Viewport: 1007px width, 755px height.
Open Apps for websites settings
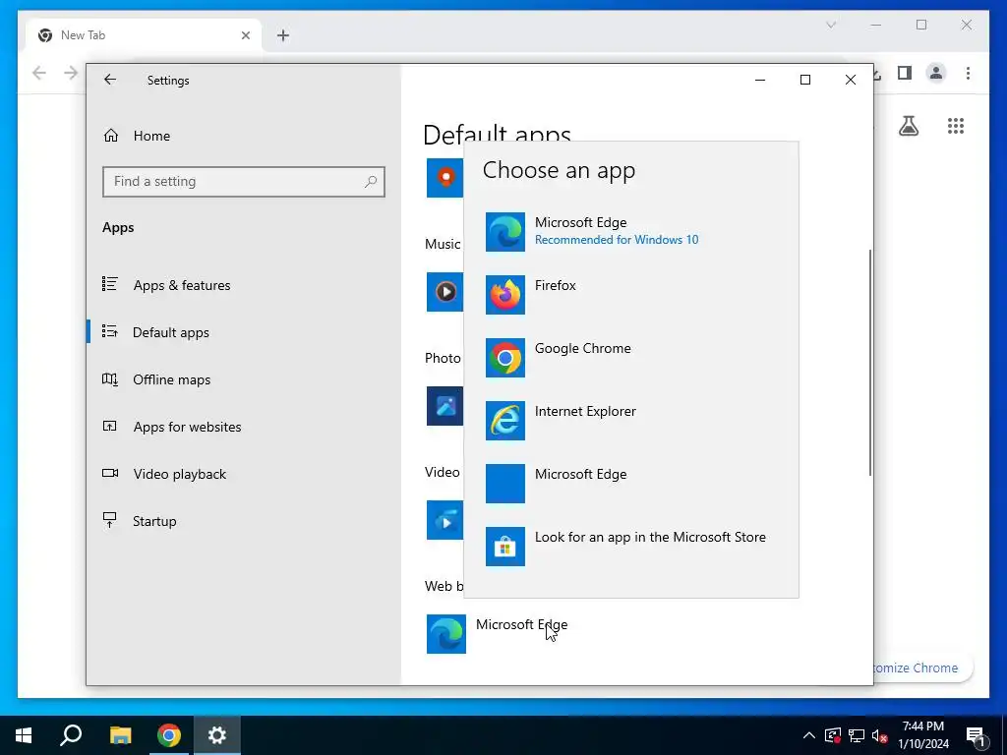tap(244, 427)
